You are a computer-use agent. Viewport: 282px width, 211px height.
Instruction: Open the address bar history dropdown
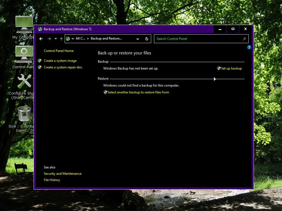(x=138, y=39)
